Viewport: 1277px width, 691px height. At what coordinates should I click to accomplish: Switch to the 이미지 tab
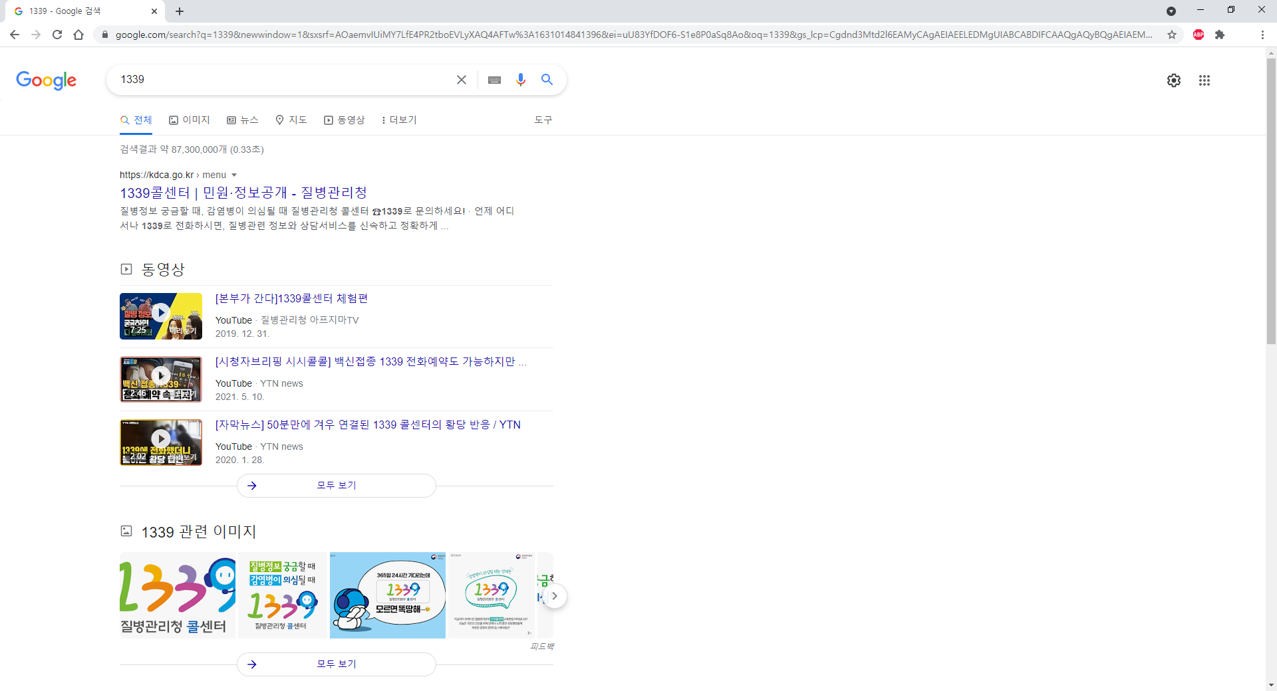[x=190, y=120]
